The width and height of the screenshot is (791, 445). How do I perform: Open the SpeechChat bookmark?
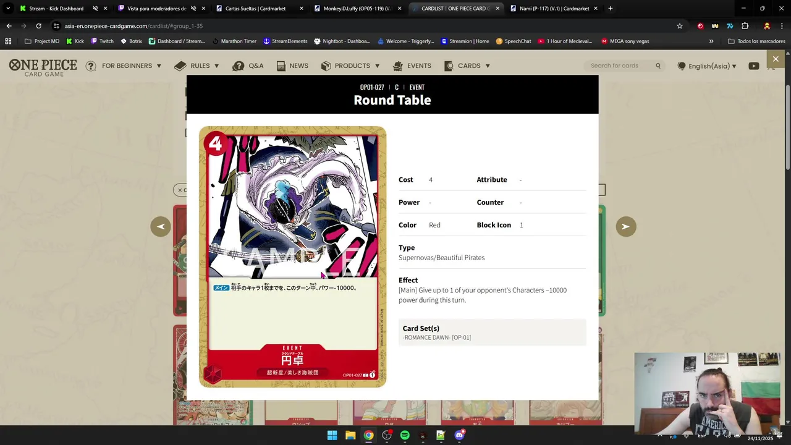[514, 41]
